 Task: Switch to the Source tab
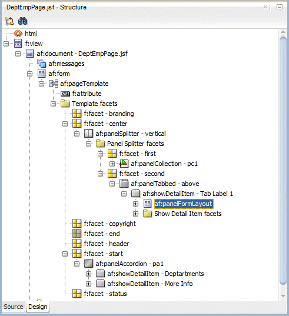click(14, 307)
